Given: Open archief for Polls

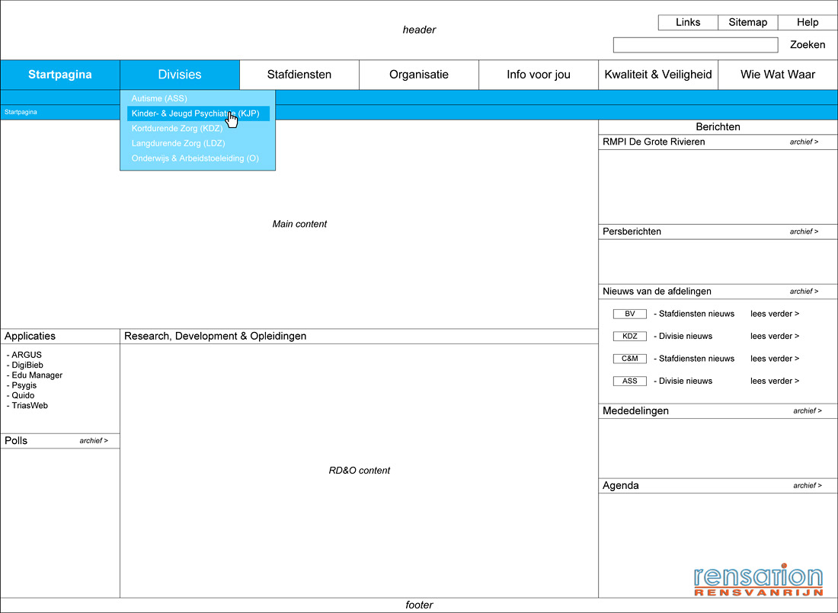Looking at the screenshot, I should click(94, 441).
